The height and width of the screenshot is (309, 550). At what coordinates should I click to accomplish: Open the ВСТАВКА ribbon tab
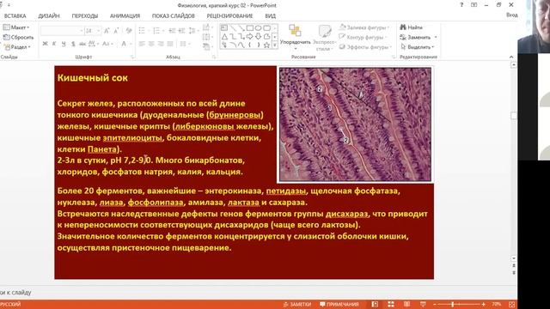tap(15, 15)
